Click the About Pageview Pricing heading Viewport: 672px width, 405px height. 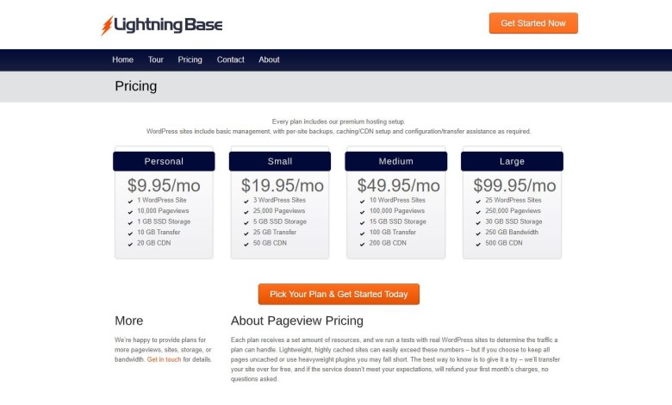pos(297,321)
